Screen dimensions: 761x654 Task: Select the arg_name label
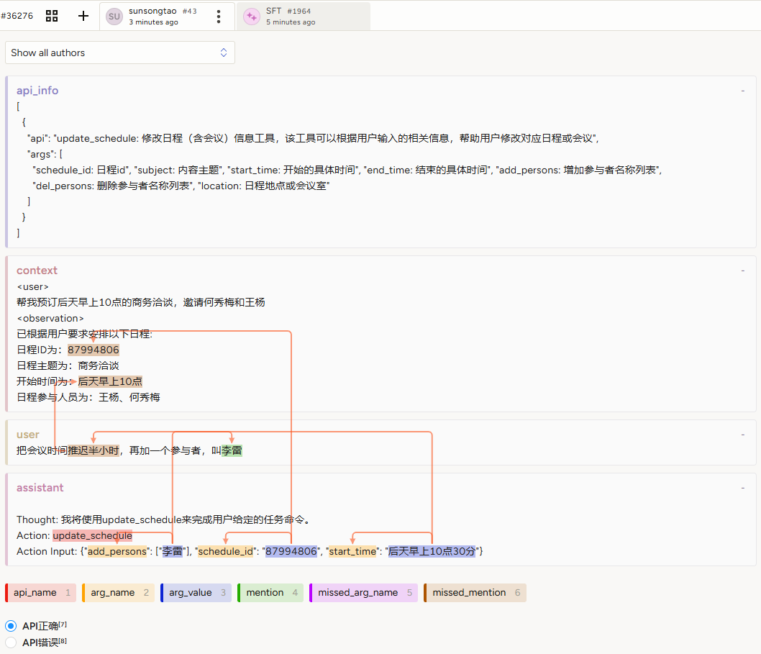119,593
